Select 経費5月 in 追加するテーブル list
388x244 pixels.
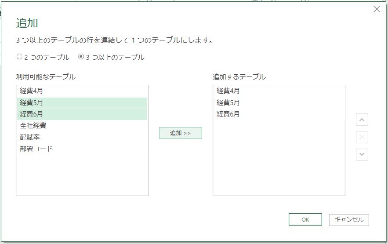pos(228,103)
